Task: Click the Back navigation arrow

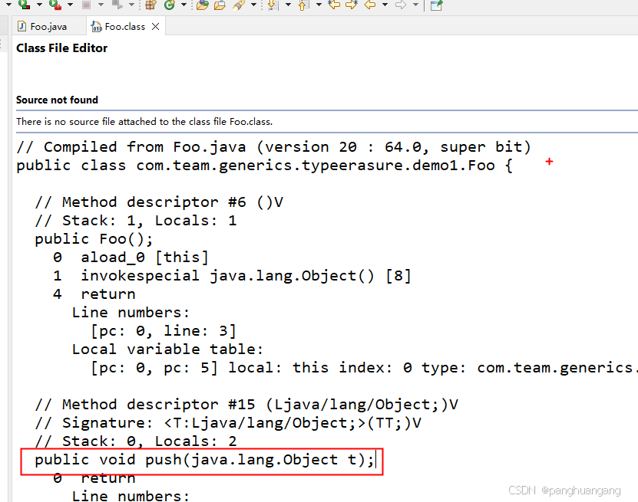Action: (370, 5)
